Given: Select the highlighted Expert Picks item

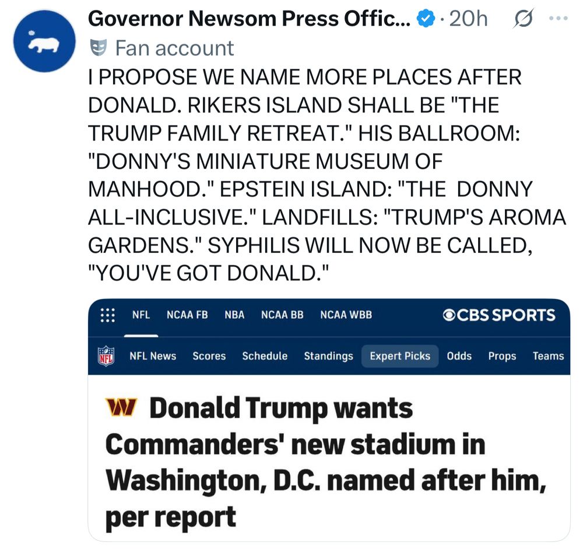Looking at the screenshot, I should coord(400,356).
